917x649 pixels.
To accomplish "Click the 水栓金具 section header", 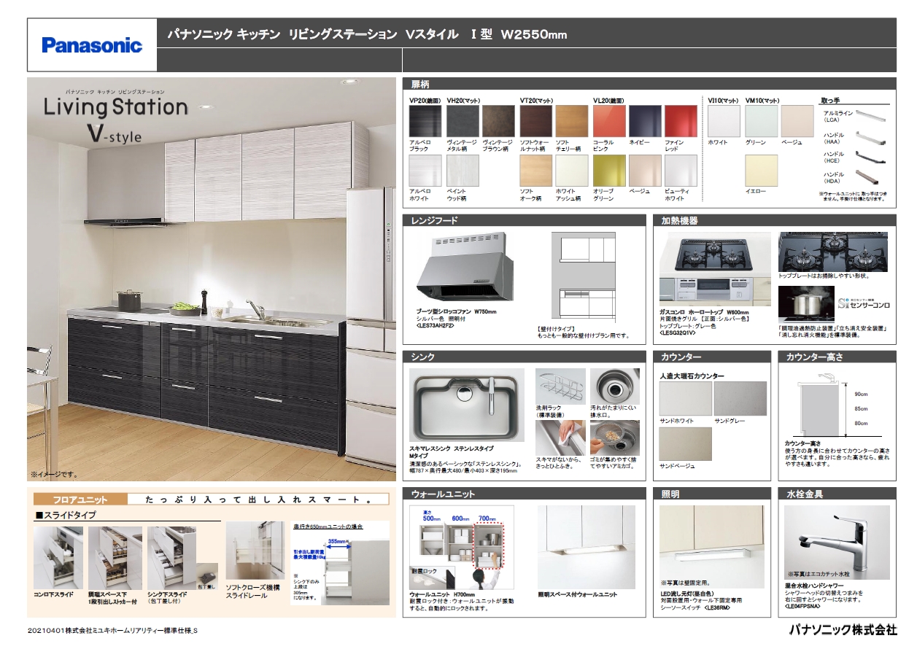I will point(837,494).
